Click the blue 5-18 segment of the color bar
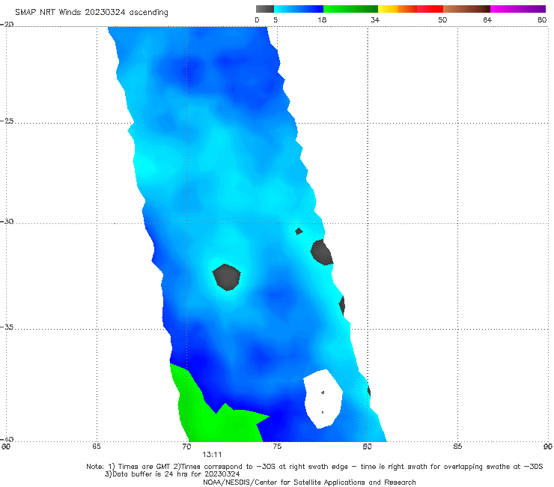 click(299, 9)
